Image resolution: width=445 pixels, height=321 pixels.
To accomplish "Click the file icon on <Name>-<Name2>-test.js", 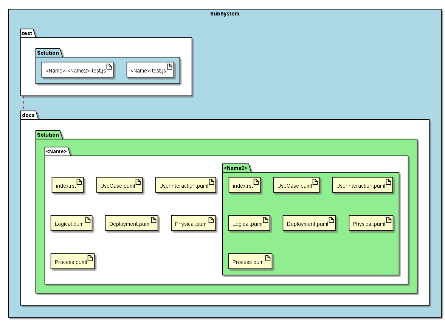I will [109, 66].
